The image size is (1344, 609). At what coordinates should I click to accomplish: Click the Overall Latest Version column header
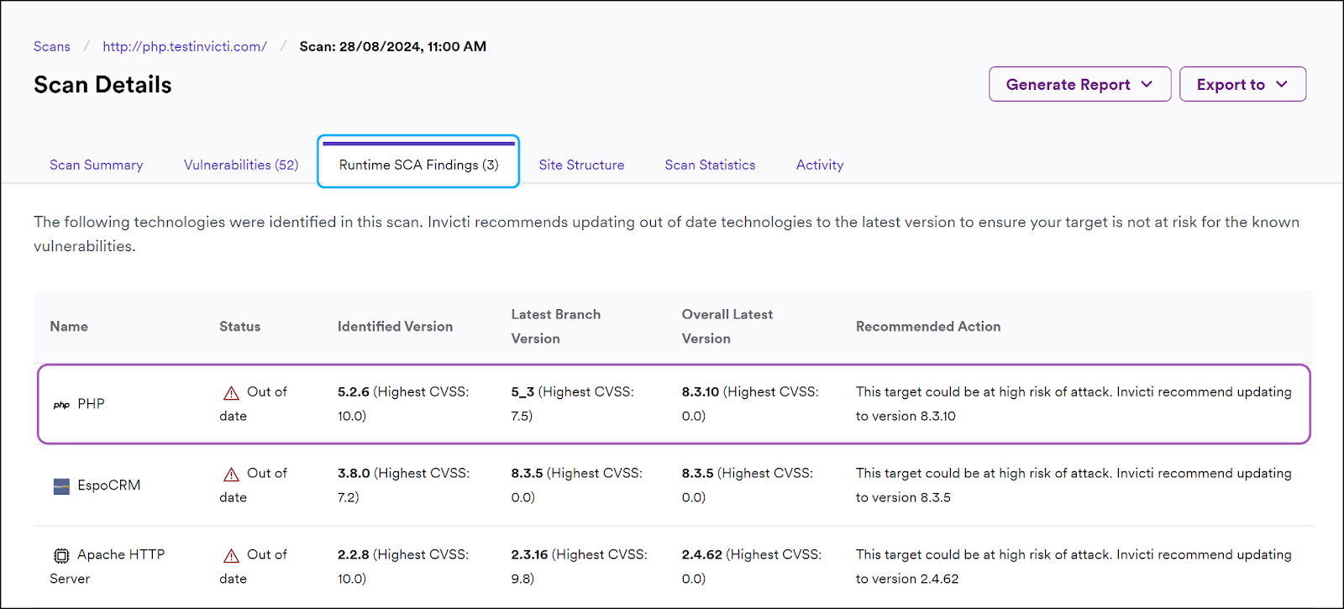click(727, 326)
